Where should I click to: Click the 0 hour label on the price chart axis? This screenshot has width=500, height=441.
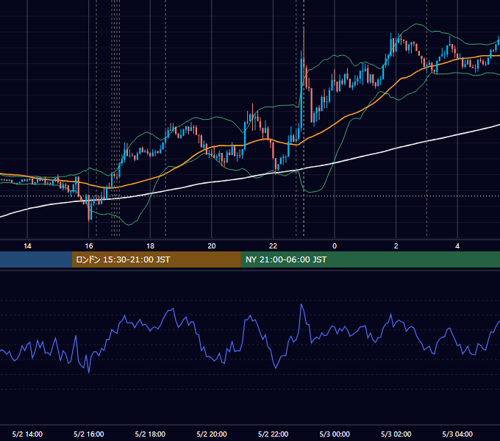tap(335, 246)
